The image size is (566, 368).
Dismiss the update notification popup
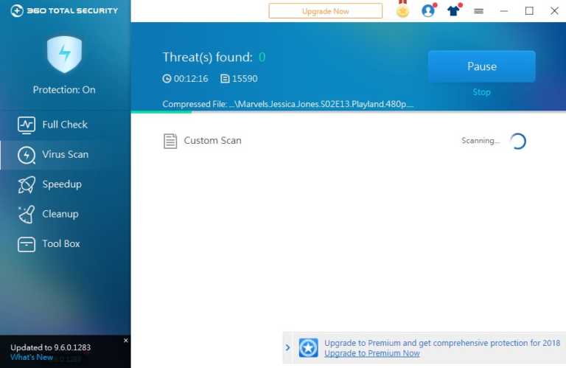[125, 341]
